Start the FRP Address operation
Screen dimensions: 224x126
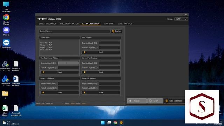pyautogui.click(x=101, y=52)
